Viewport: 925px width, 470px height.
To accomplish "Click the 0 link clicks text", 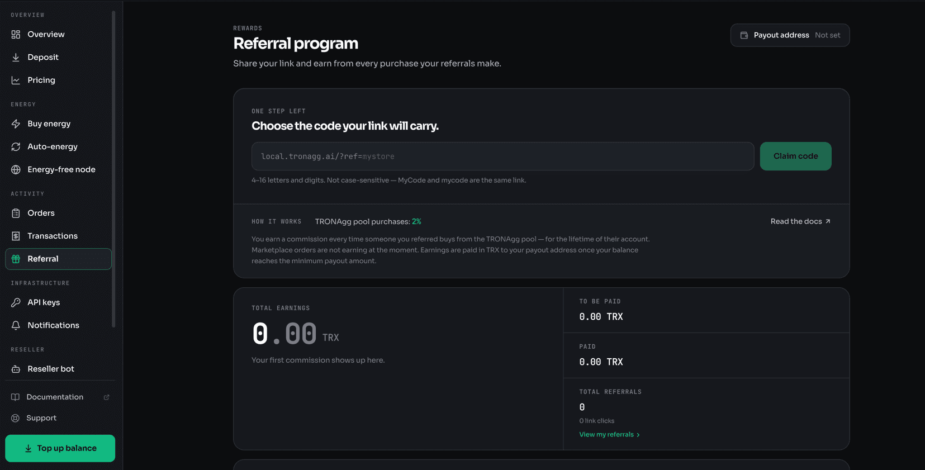I will (x=596, y=421).
